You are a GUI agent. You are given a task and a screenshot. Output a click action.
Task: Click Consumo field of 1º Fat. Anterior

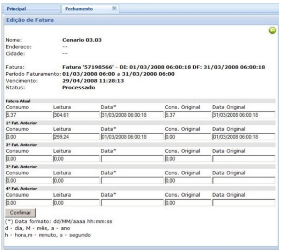coord(28,137)
